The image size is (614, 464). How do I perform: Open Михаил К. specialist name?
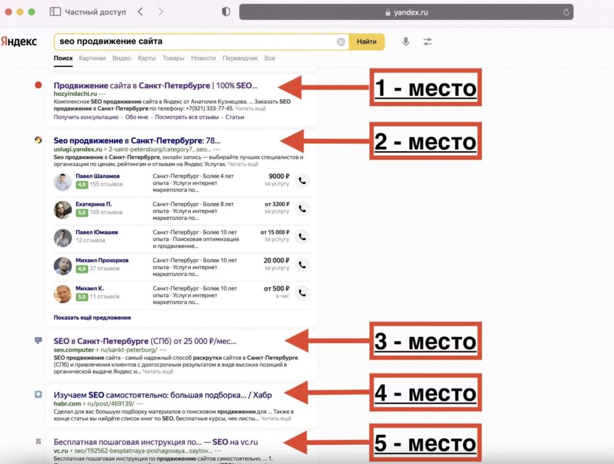[90, 288]
